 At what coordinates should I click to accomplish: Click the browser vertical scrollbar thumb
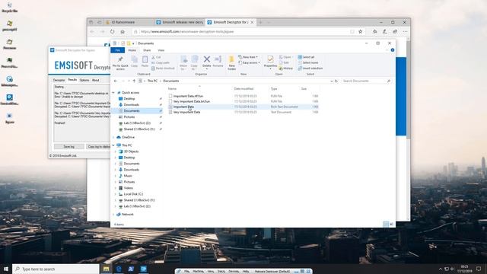pos(408,90)
